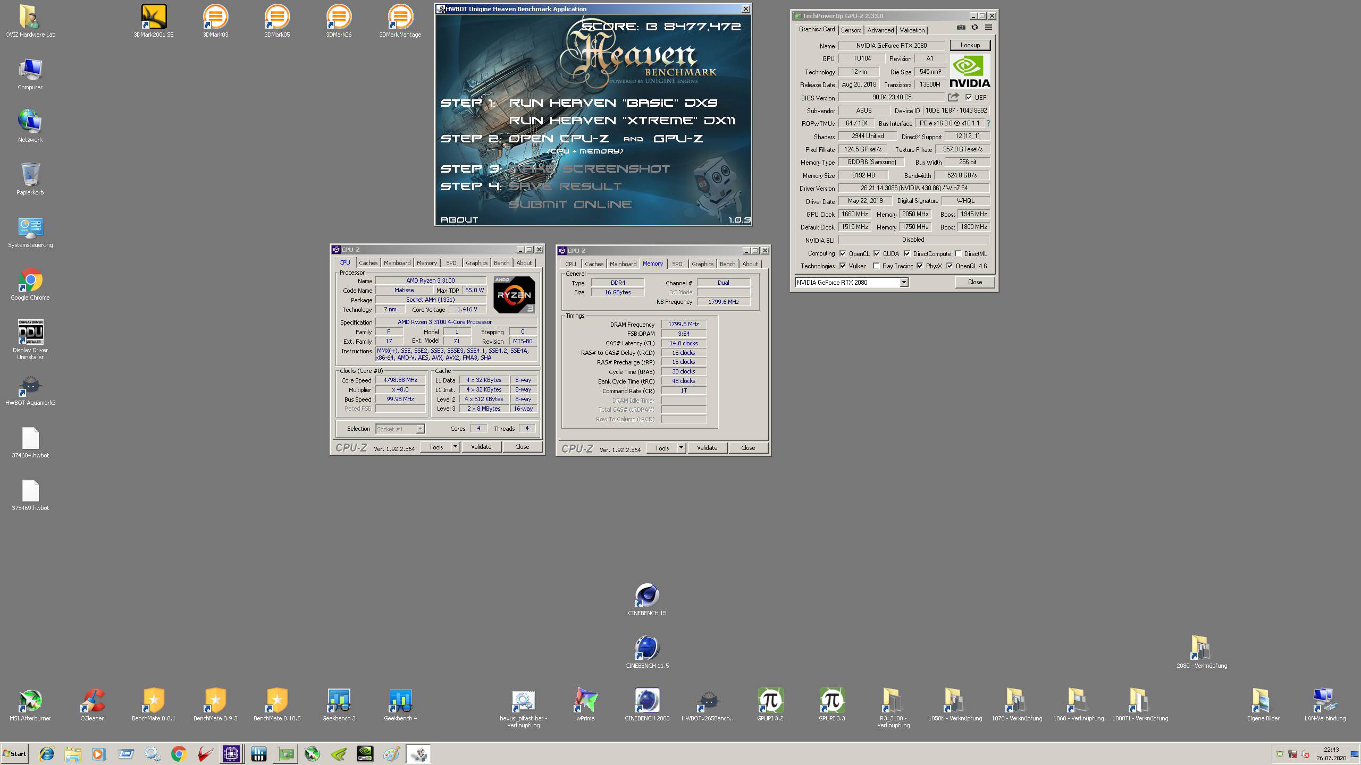Image resolution: width=1361 pixels, height=765 pixels.
Task: Switch to Sensors tab in GPU-Z
Action: click(851, 30)
